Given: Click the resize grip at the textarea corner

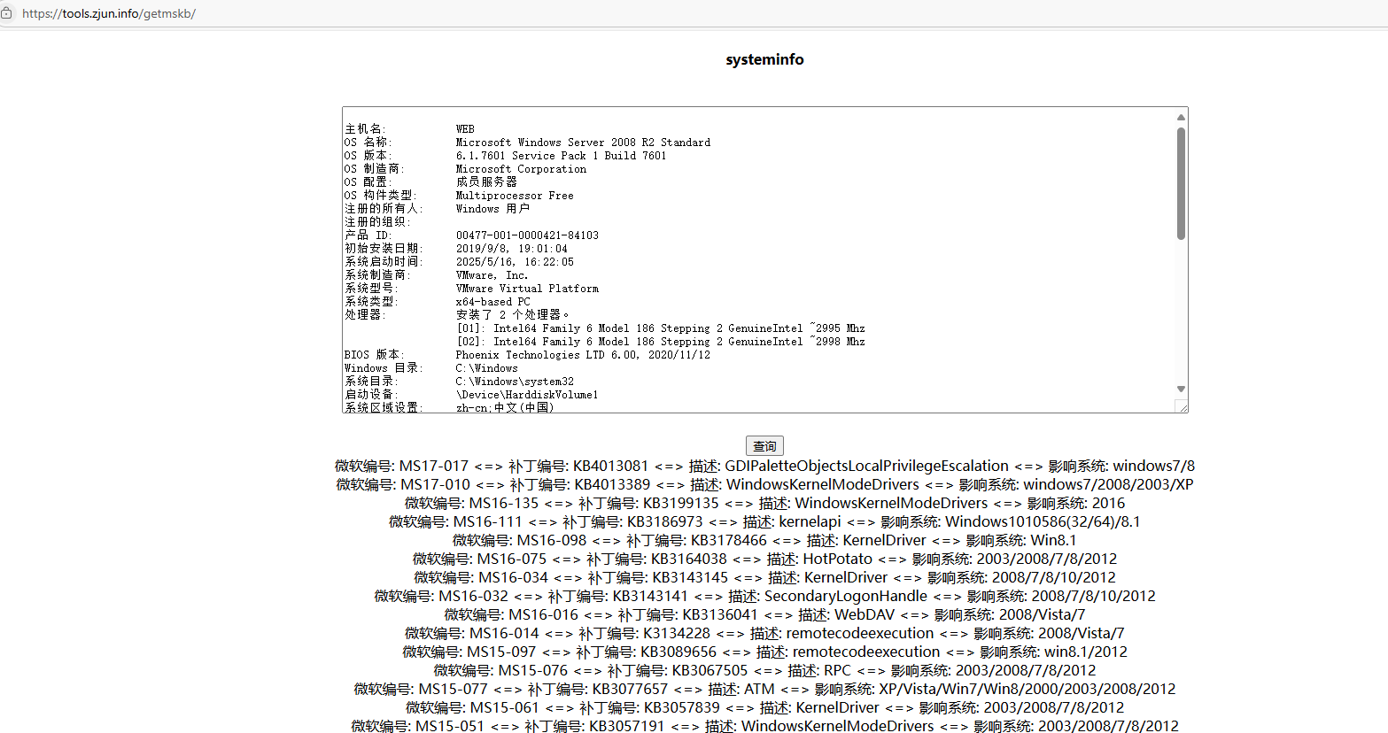Looking at the screenshot, I should (x=1184, y=407).
